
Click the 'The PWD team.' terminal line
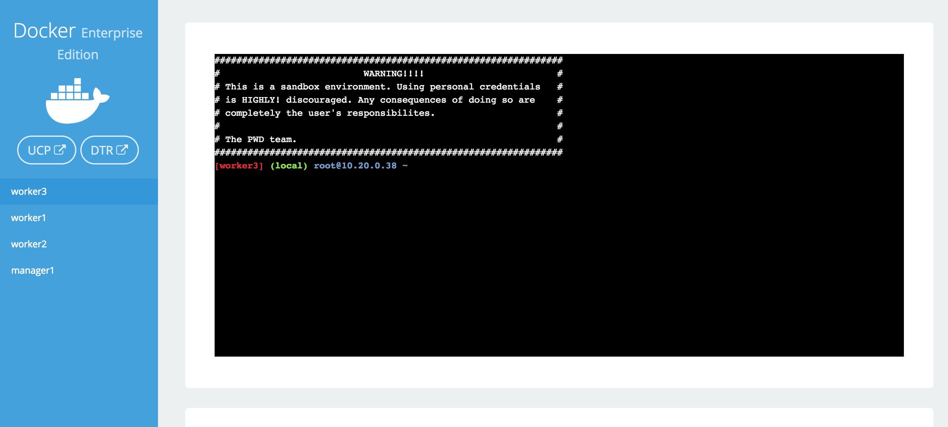point(261,139)
